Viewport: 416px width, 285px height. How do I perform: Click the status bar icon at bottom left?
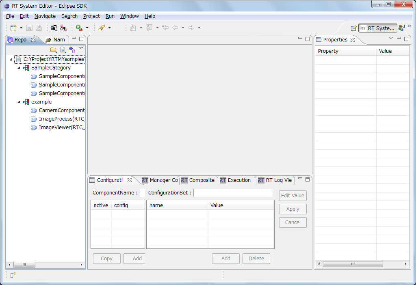tap(13, 275)
